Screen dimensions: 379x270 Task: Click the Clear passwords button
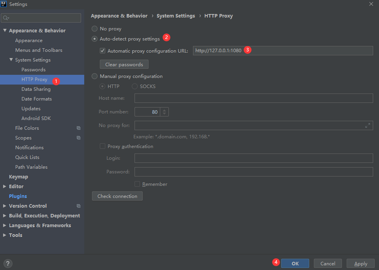pyautogui.click(x=124, y=65)
